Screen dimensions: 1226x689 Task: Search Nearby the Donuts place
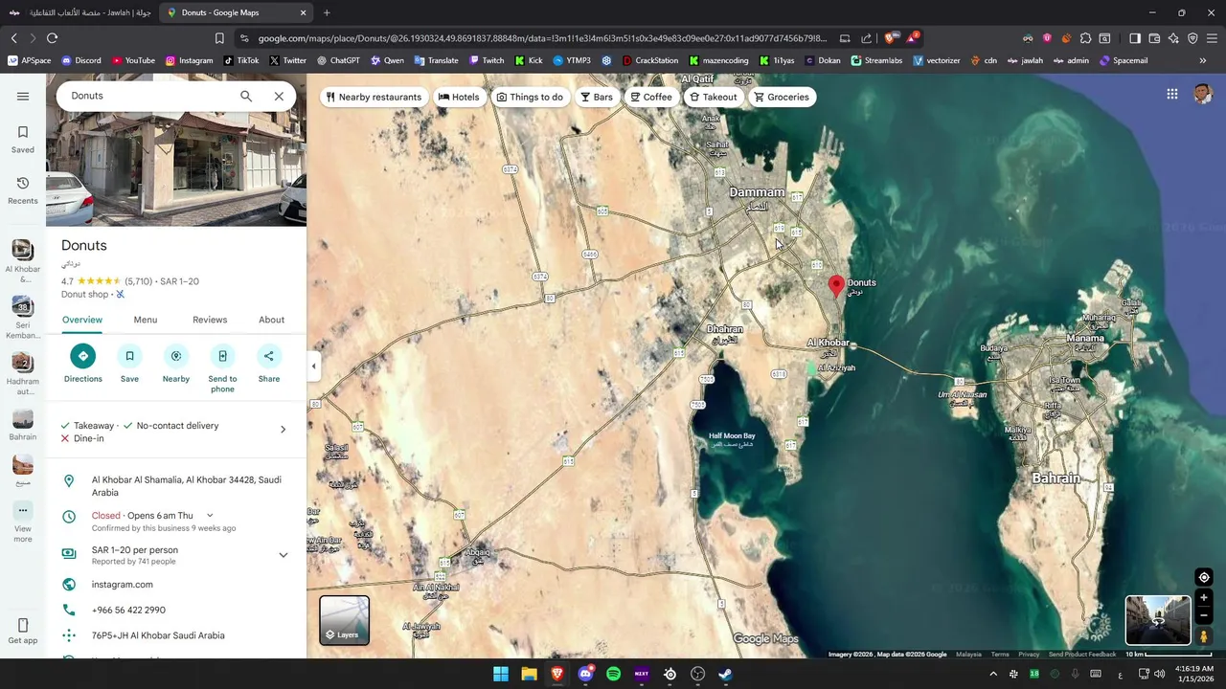coord(176,364)
